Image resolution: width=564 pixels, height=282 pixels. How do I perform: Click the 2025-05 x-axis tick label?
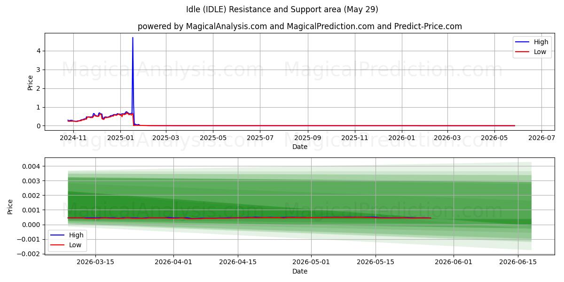213,138
